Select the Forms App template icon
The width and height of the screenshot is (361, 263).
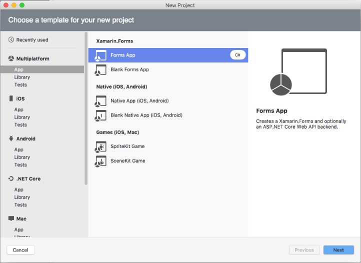pyautogui.click(x=100, y=55)
